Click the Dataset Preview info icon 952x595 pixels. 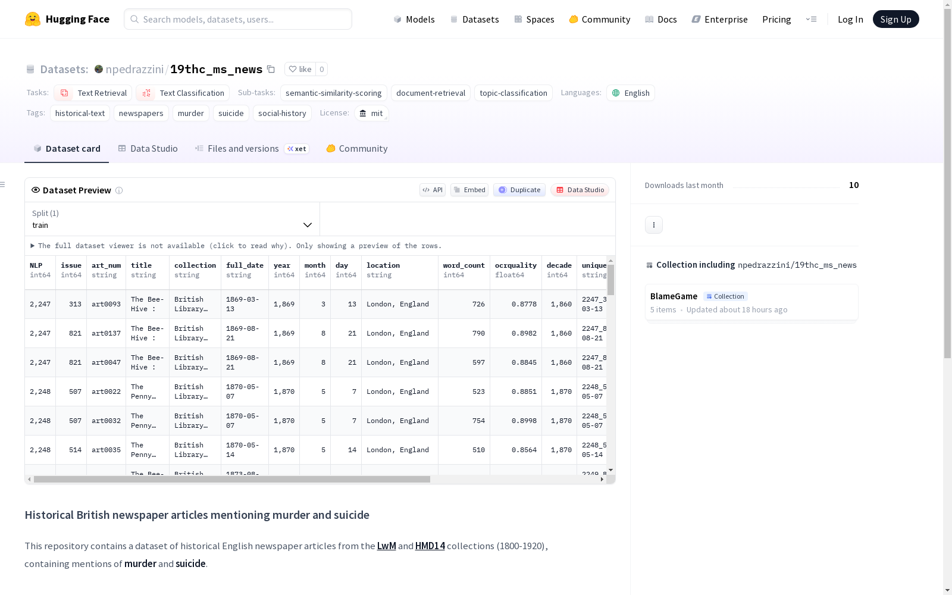coord(119,190)
